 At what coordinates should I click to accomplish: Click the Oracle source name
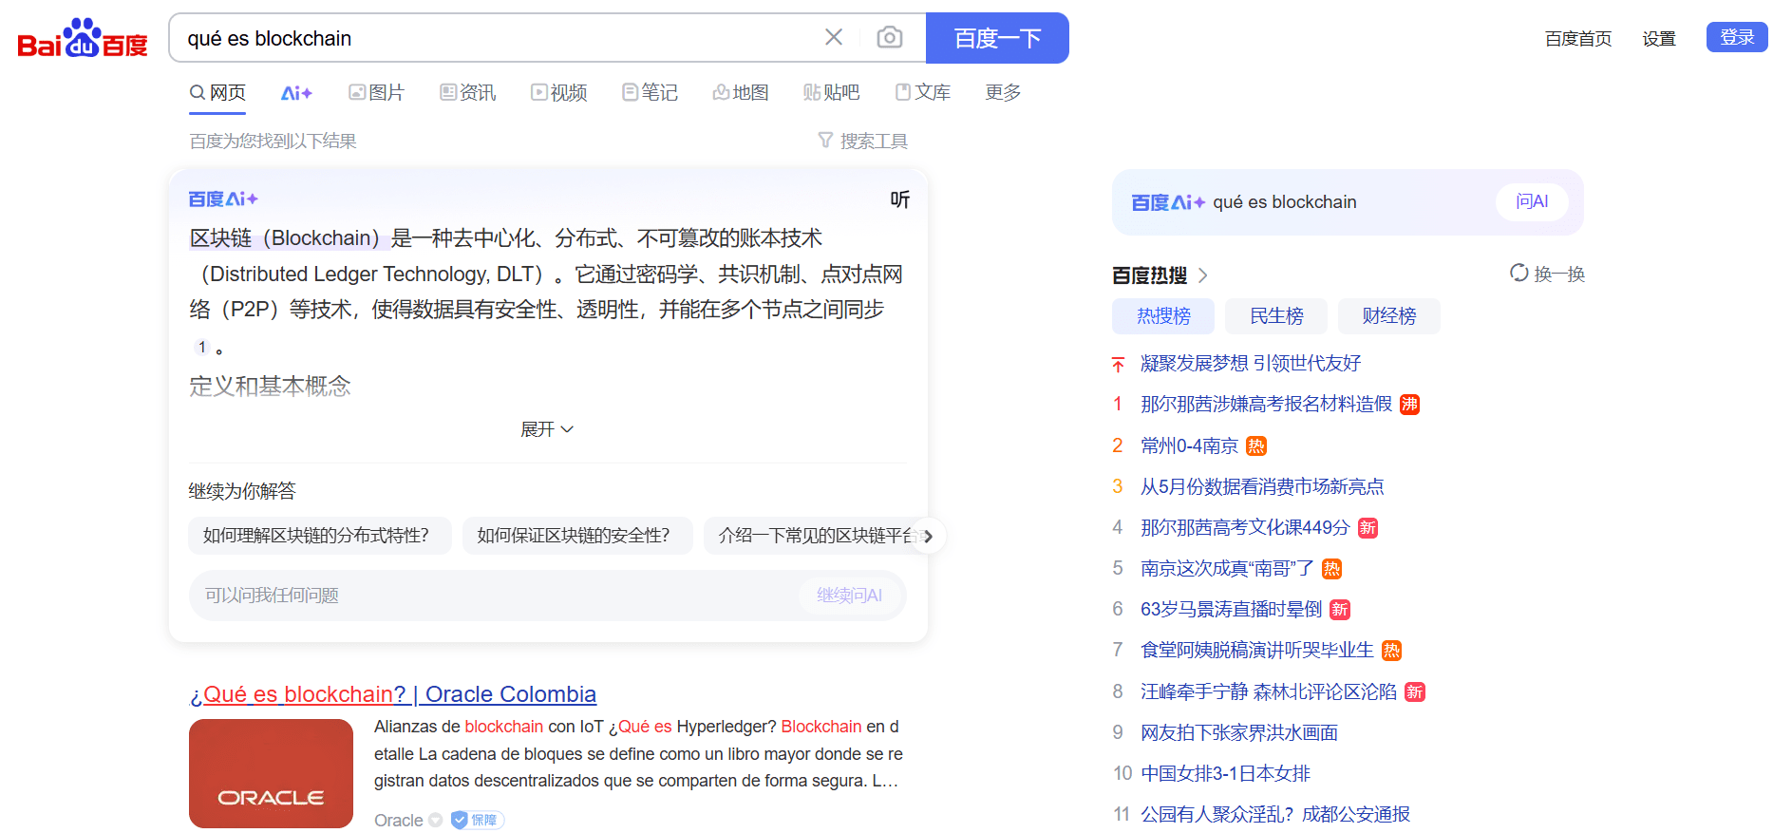[398, 820]
